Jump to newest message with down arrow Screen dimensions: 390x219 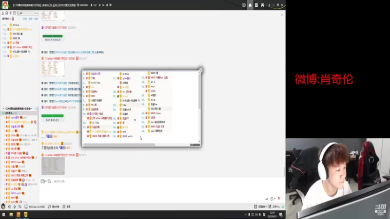coord(282,15)
